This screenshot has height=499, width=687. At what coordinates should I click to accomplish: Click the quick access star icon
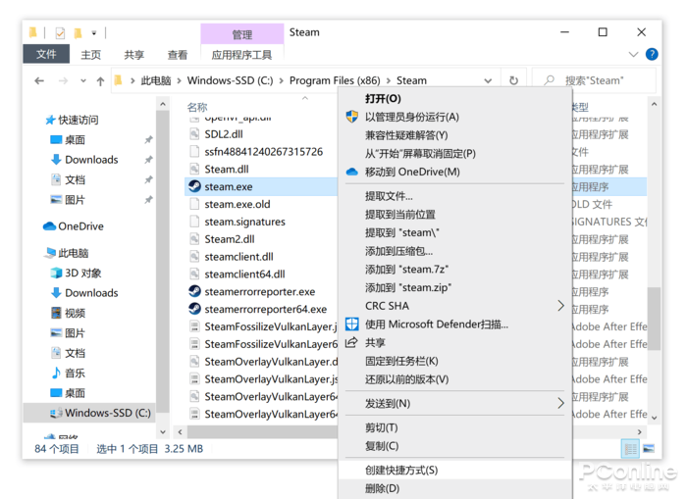(50, 120)
